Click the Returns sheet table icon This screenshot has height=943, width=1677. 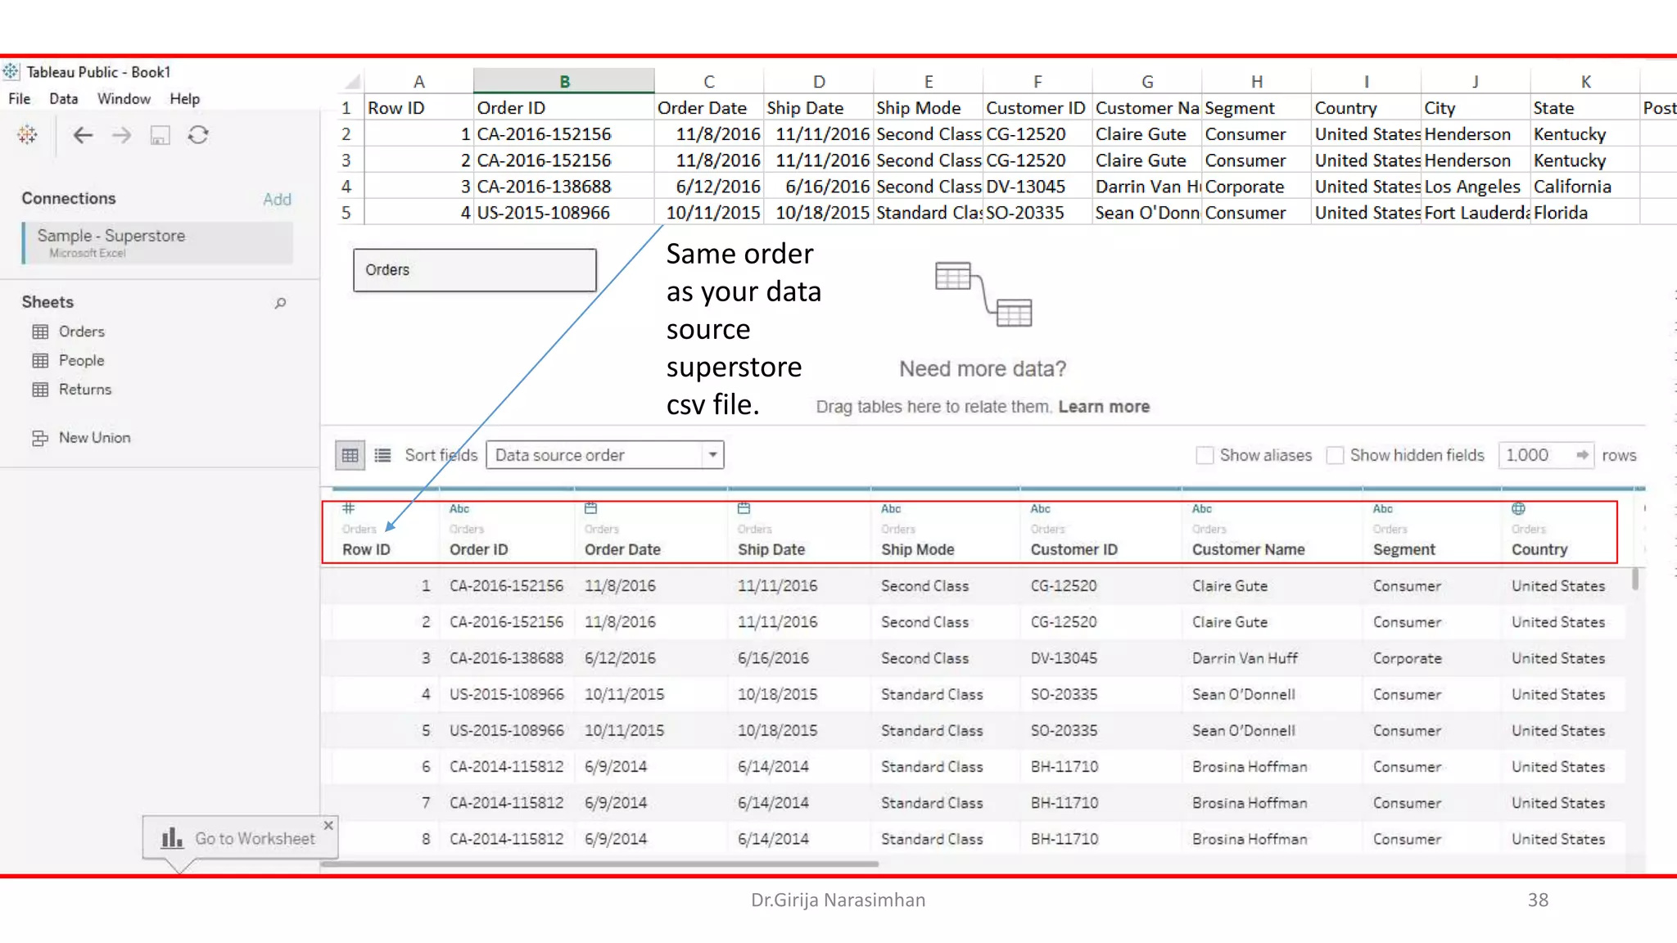[40, 390]
